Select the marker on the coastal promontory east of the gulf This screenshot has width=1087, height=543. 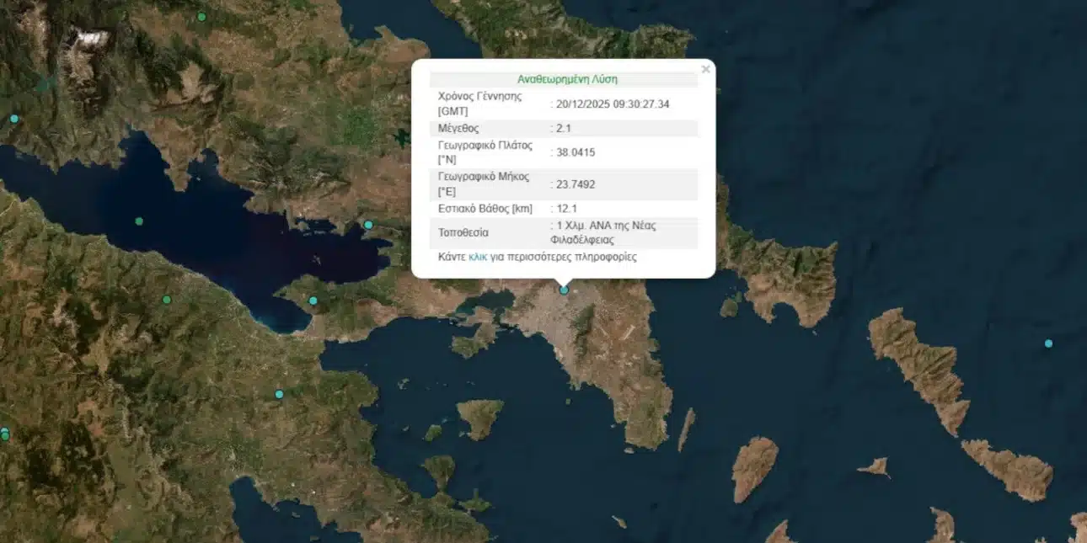[x=367, y=223]
